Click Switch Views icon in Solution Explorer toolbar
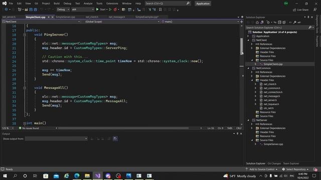 [262, 22]
